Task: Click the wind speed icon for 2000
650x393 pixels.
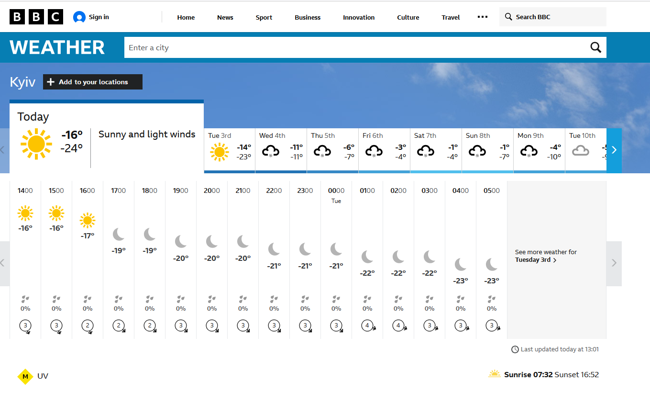Action: (212, 326)
